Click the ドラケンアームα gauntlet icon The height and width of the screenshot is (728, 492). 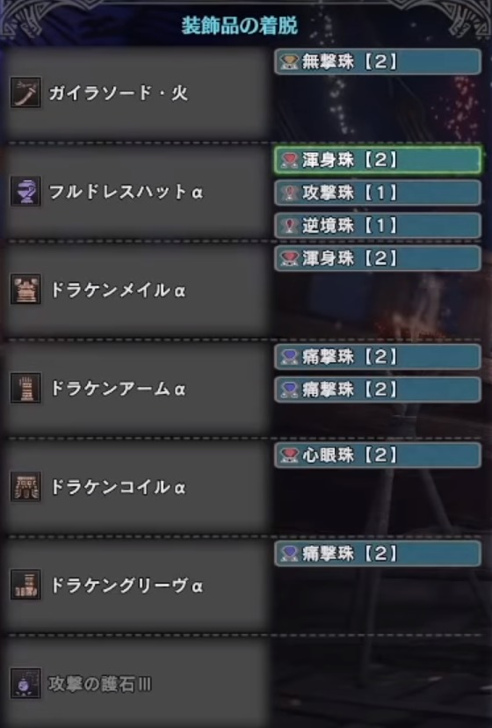pos(26,388)
